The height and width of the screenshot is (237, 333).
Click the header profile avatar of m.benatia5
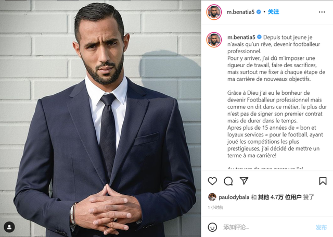[x=214, y=12]
